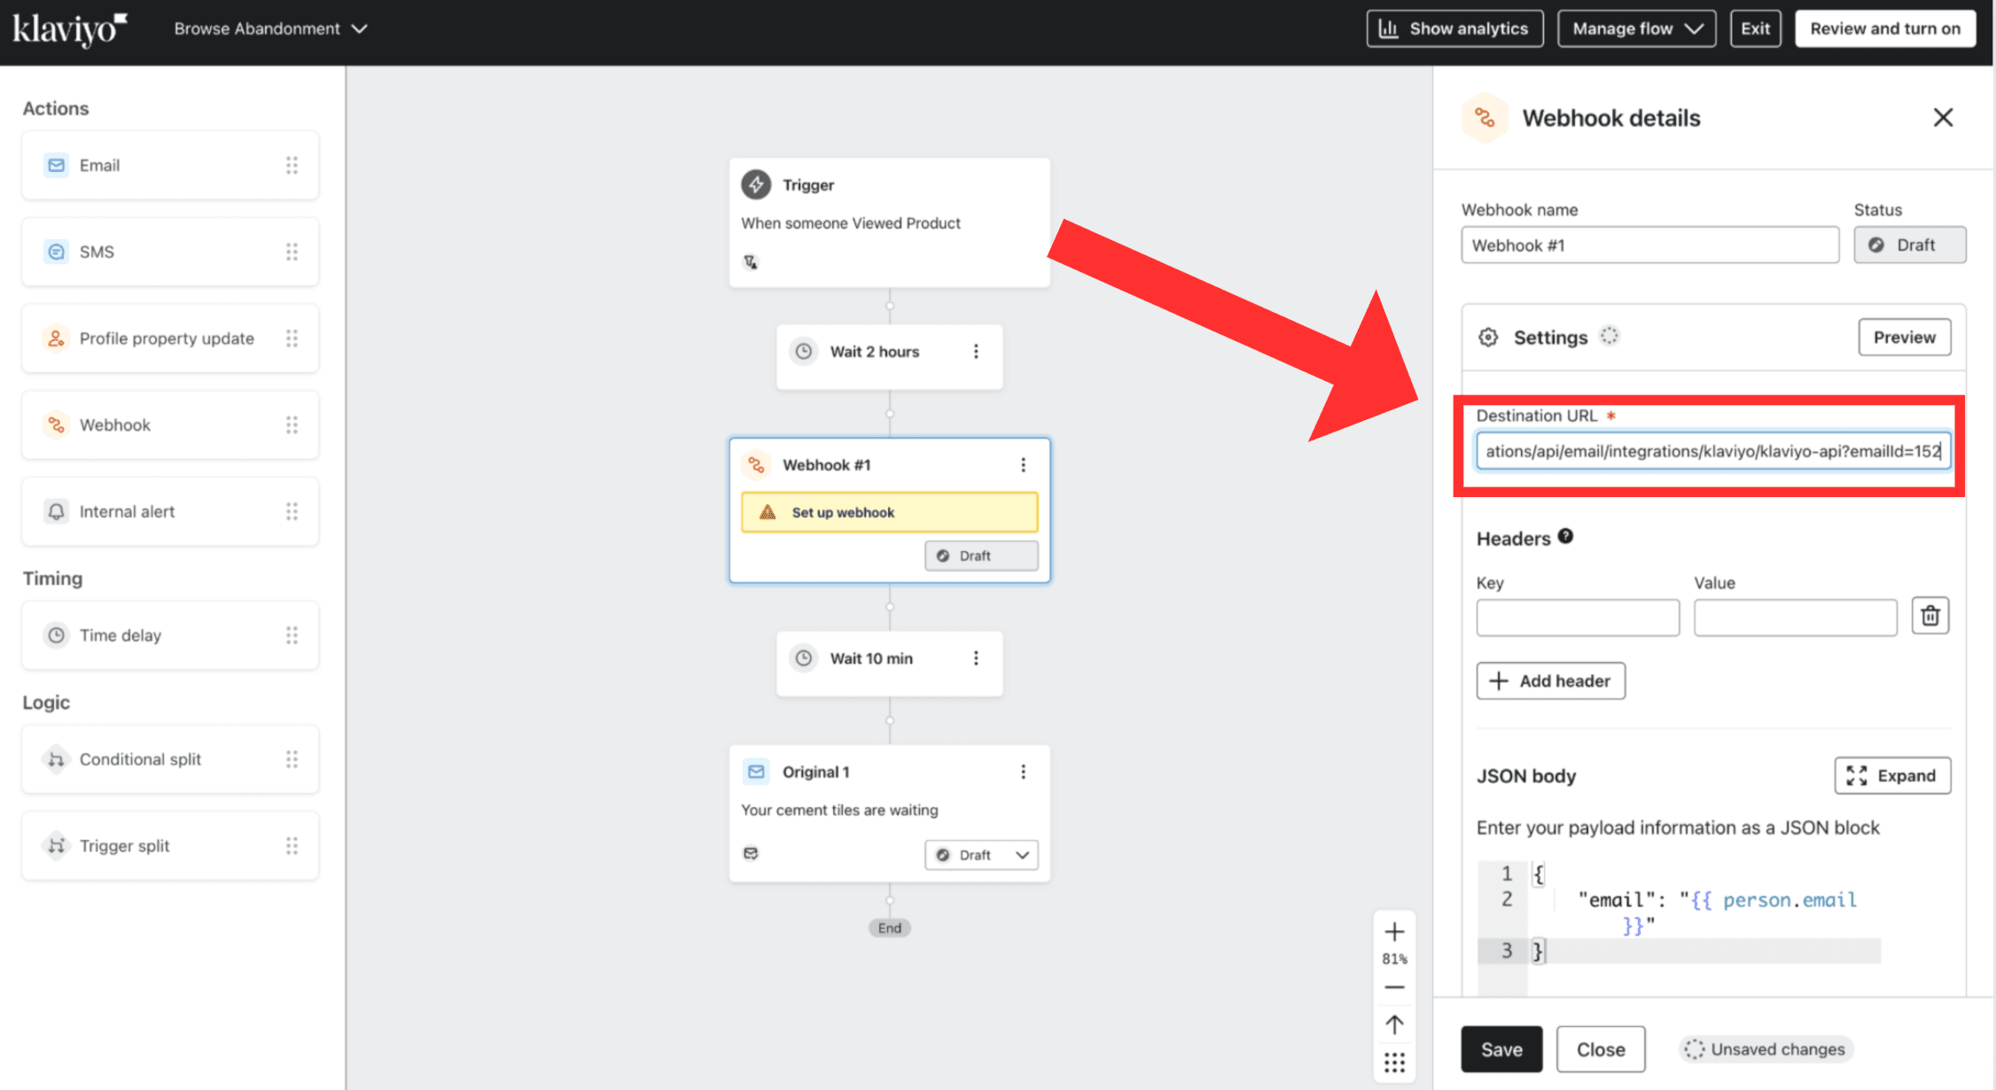Click the SMS drag handle dots
This screenshot has width=1996, height=1090.
click(x=292, y=252)
